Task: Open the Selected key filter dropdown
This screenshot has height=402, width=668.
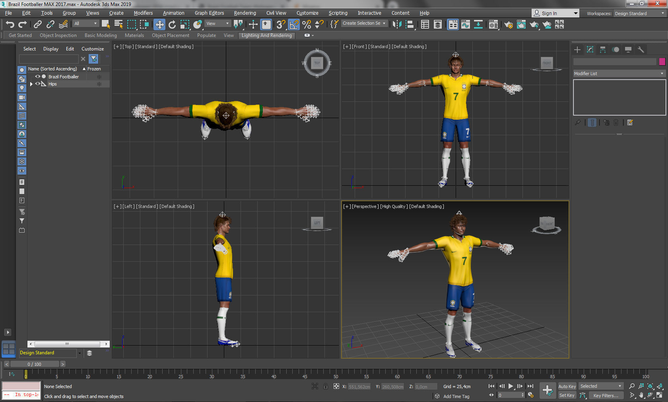Action: point(601,386)
